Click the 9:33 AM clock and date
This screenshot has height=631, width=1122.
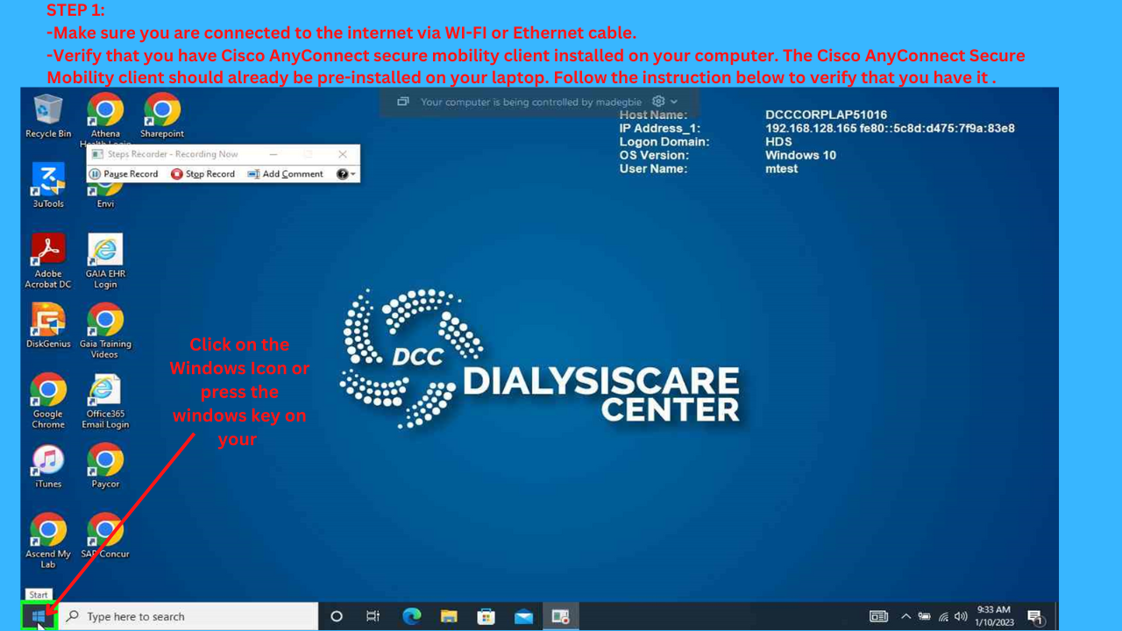(994, 616)
